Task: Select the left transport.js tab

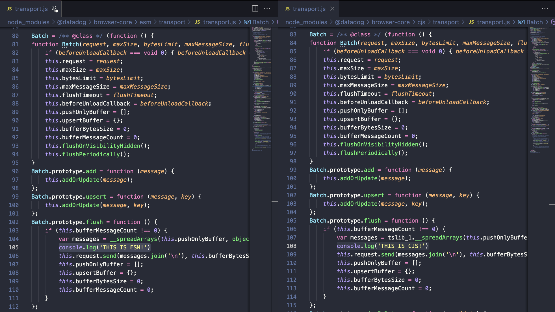Action: [31, 9]
